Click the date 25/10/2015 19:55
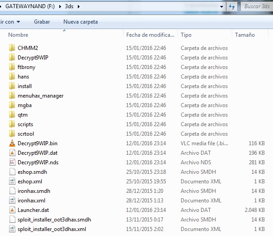 pyautogui.click(x=146, y=182)
